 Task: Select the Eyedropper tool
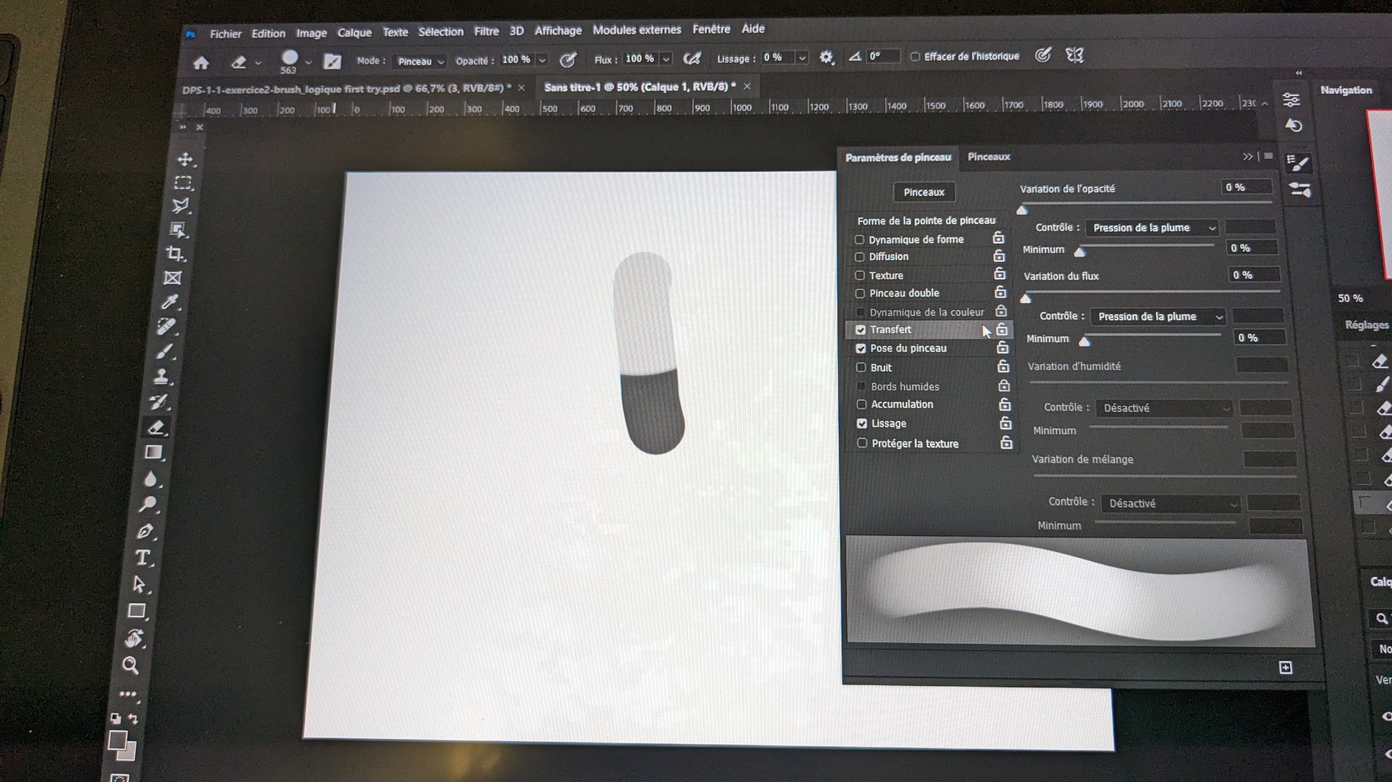(x=169, y=301)
